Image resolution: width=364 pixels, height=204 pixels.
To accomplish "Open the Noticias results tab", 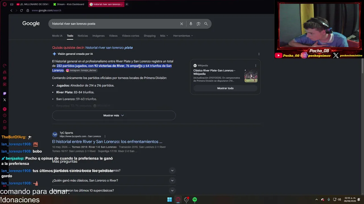I will [x=83, y=36].
